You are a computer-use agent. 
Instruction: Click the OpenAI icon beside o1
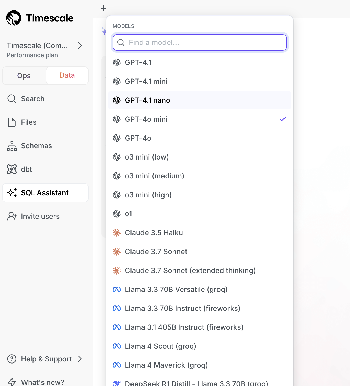coord(117,214)
